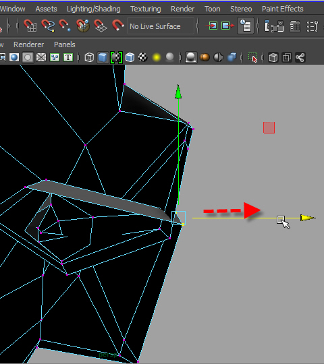
Task: Show the Tool Settings sidebar icon
Action: tap(313, 26)
